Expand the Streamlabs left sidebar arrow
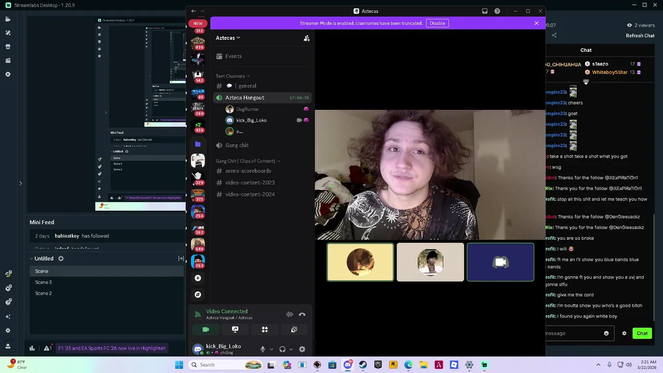The height and width of the screenshot is (373, 663). click(x=20, y=183)
